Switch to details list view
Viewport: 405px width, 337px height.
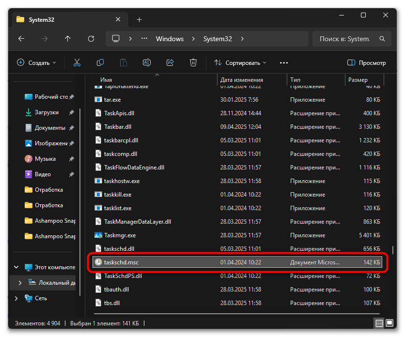coord(379,323)
